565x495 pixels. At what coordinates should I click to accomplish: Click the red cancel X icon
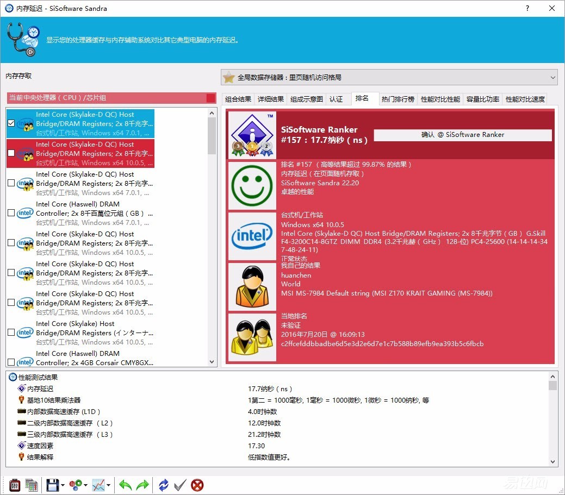[x=197, y=485]
